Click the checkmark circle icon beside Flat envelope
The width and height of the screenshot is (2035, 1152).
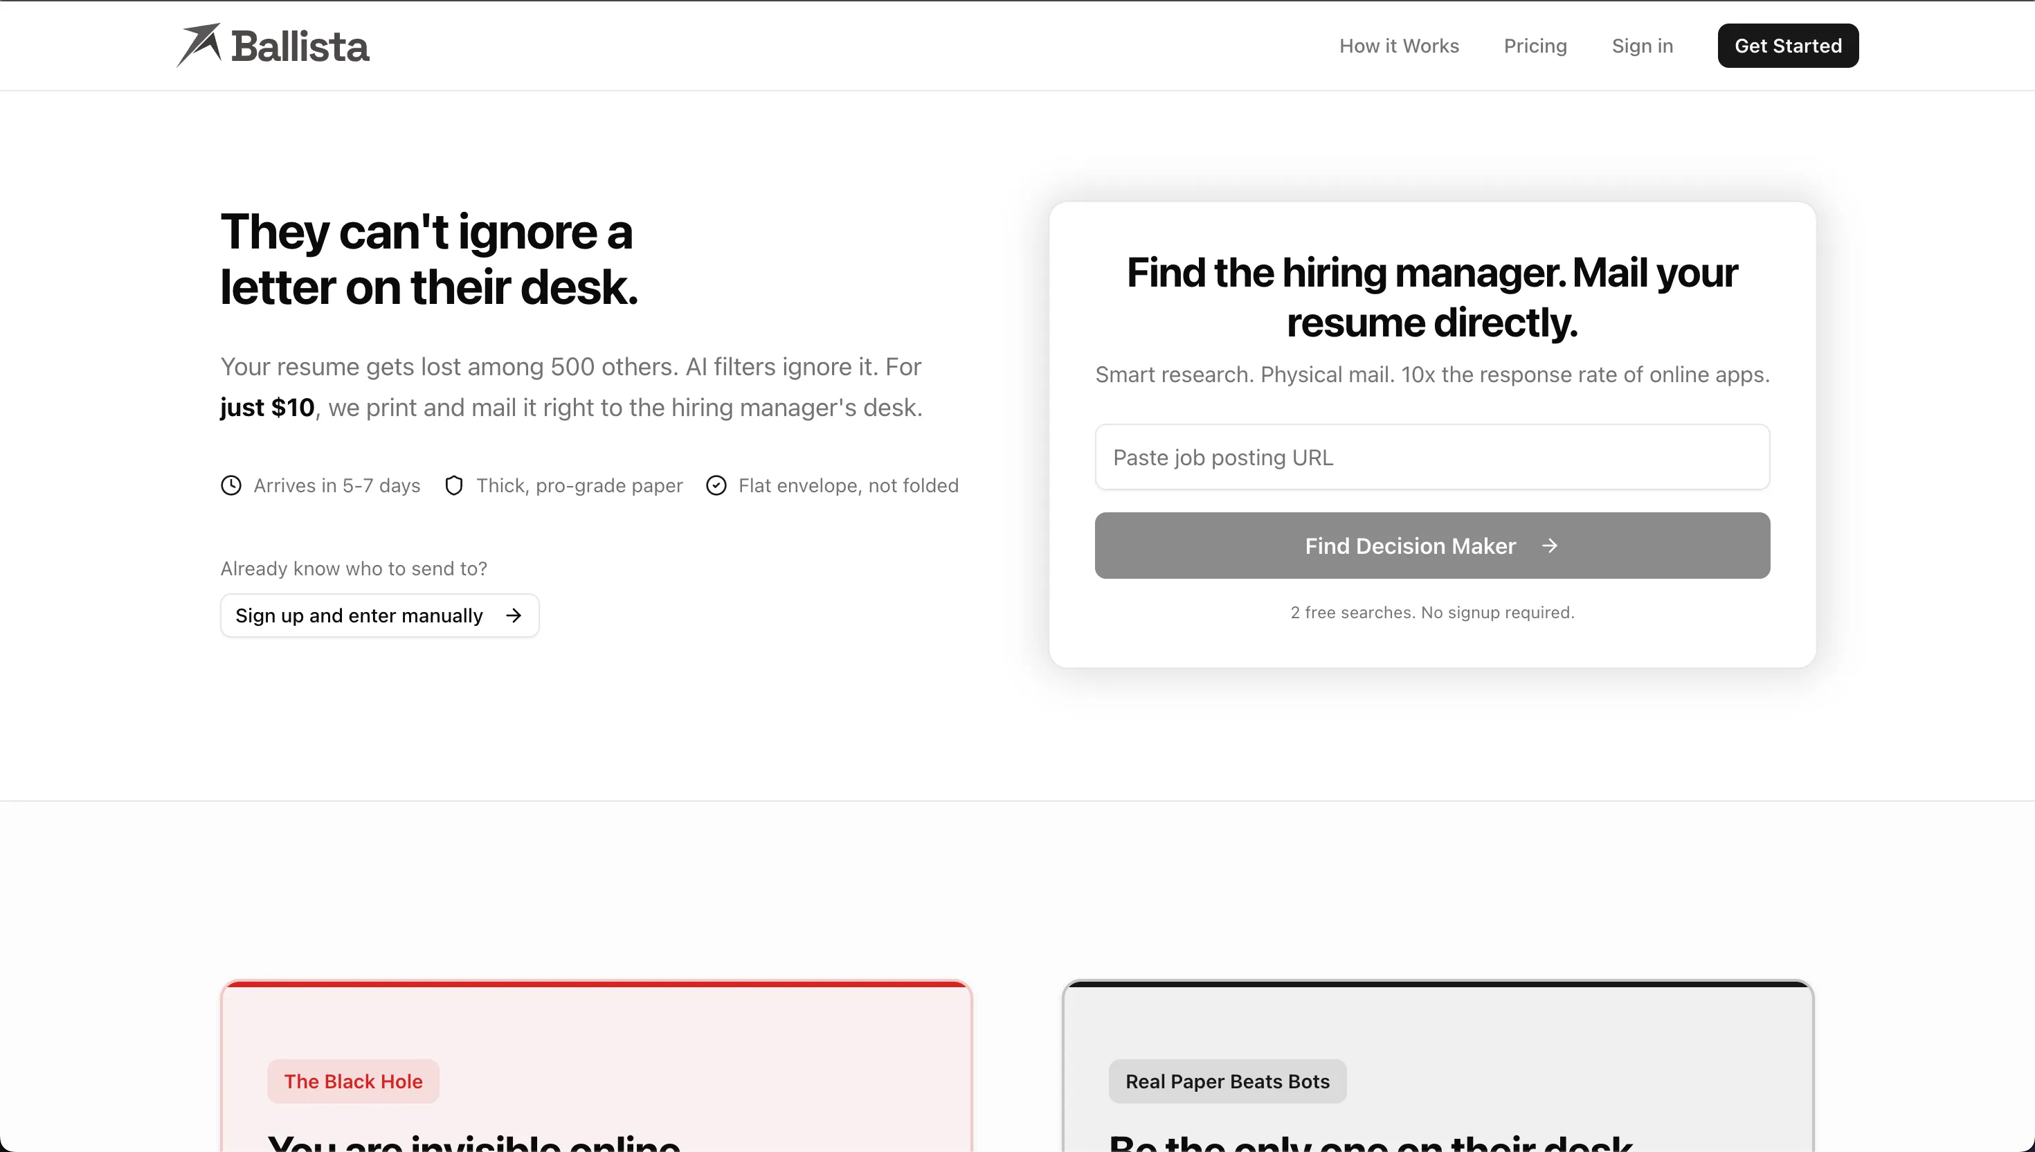coord(716,485)
